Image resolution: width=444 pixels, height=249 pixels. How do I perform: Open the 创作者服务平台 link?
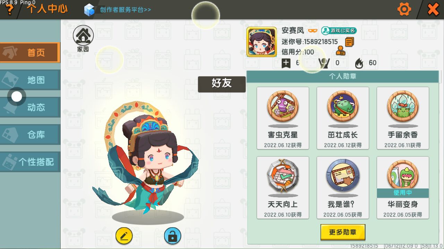click(118, 10)
